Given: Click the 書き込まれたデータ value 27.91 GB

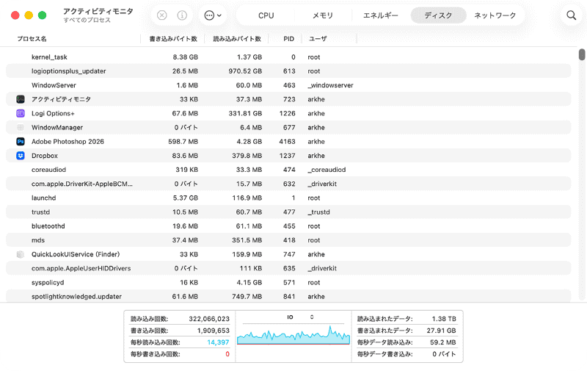Looking at the screenshot, I should coord(441,331).
